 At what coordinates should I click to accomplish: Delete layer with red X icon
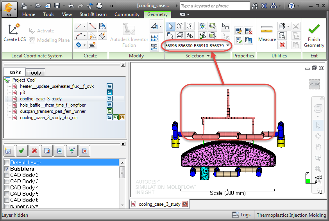pos(34,151)
